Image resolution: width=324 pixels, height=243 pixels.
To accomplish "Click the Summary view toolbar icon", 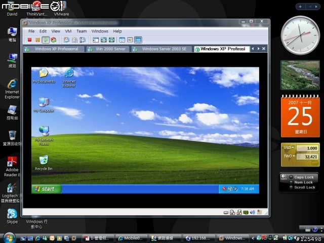I will coord(122,40).
